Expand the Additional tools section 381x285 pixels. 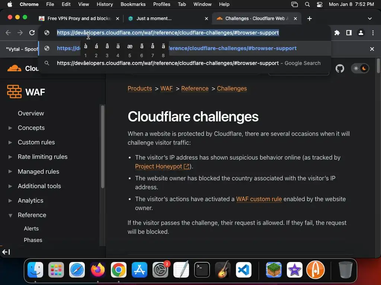click(x=10, y=186)
